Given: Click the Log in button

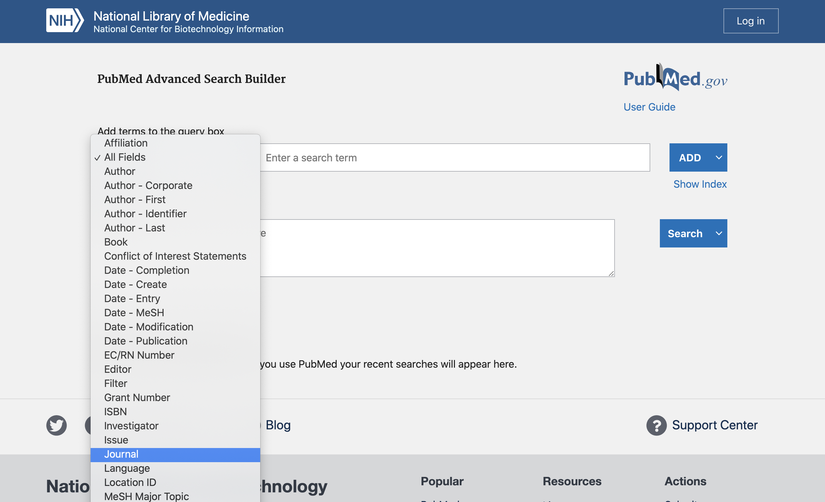Looking at the screenshot, I should tap(750, 21).
